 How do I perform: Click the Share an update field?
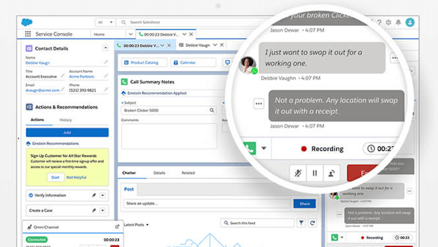coord(207,204)
